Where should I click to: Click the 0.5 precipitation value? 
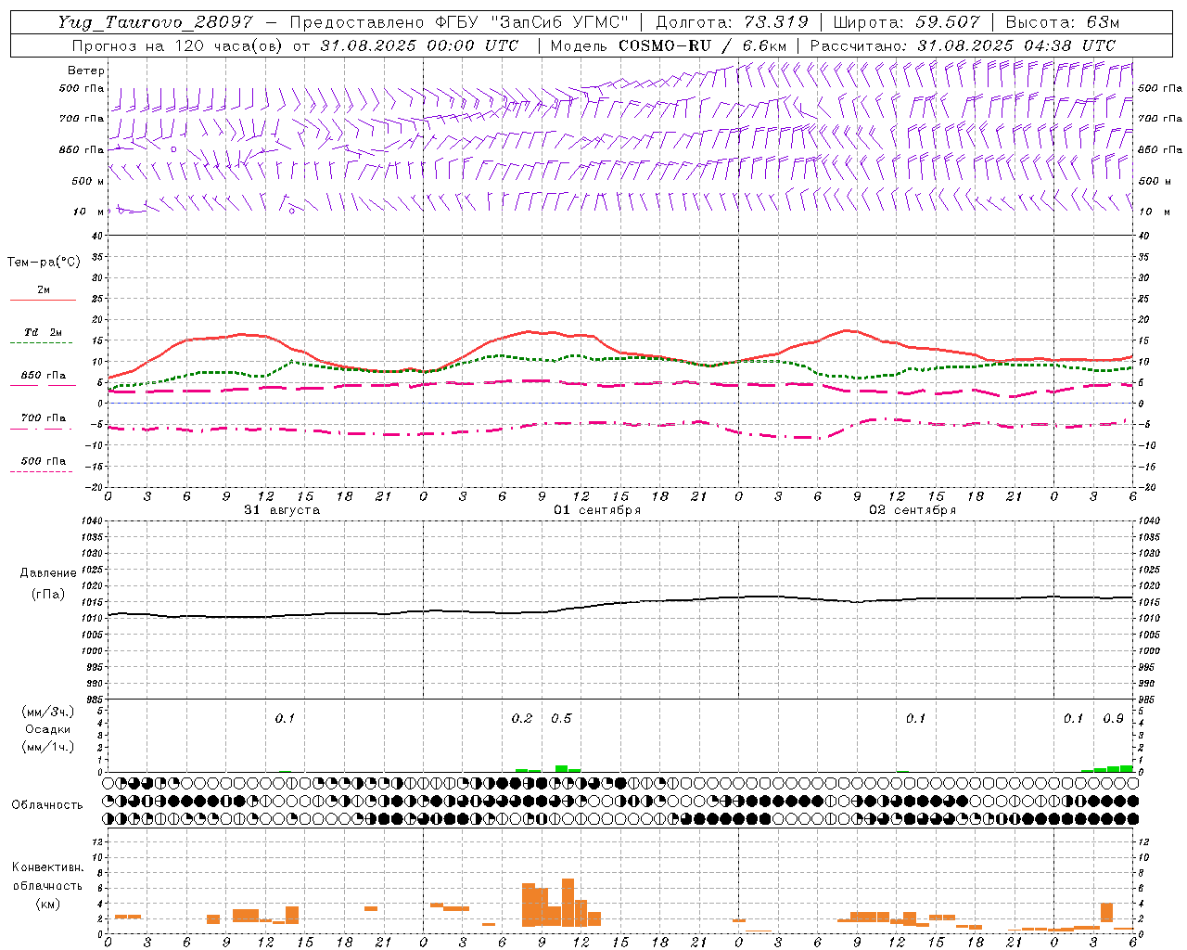pyautogui.click(x=562, y=718)
